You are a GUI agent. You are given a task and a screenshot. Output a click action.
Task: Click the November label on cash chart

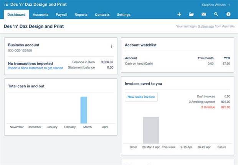click(17, 127)
